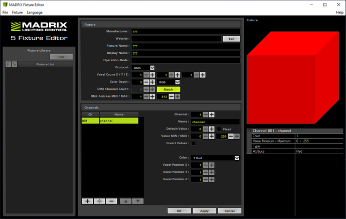Click the channel Name input field
346x219 pixels.
pos(215,122)
